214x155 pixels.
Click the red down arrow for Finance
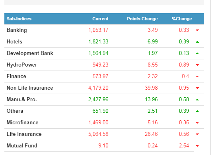(197, 77)
